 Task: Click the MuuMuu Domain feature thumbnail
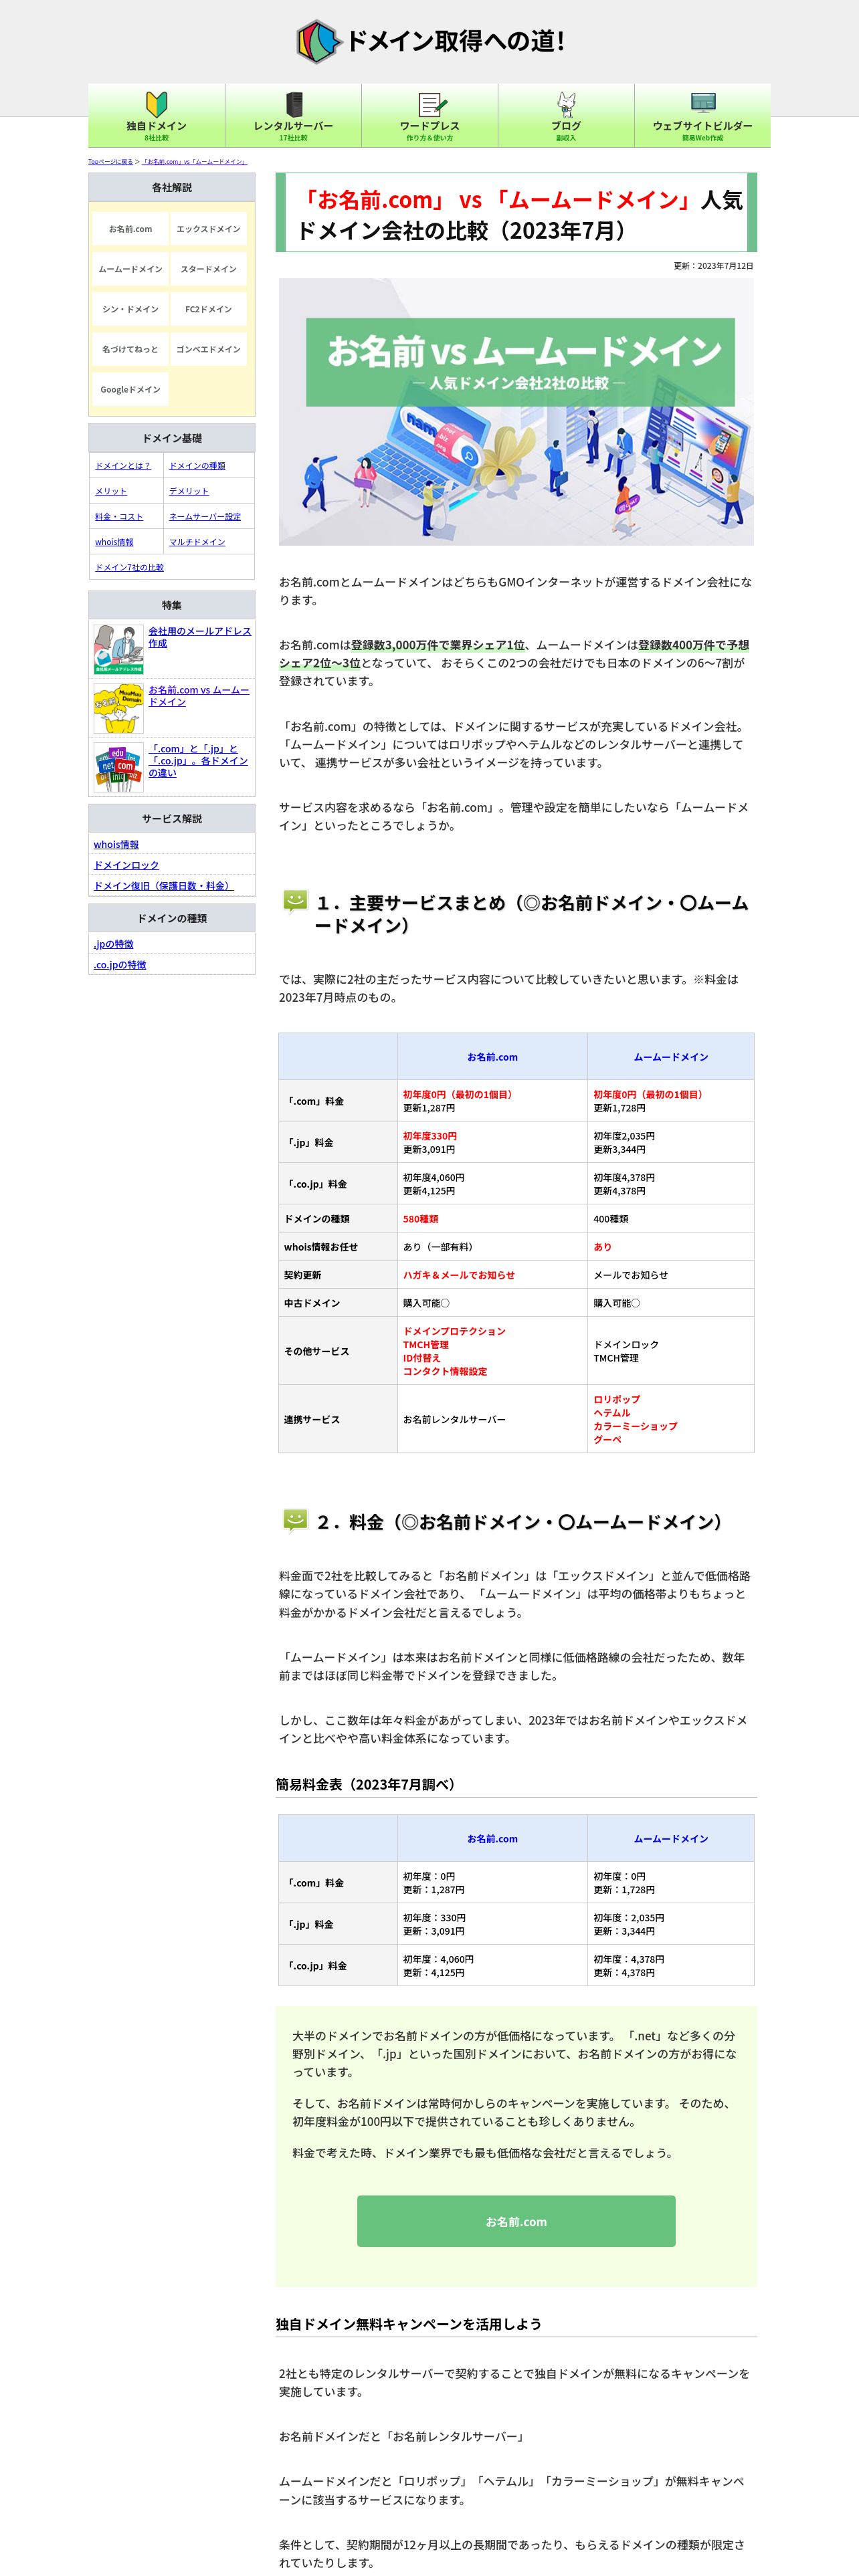point(119,708)
